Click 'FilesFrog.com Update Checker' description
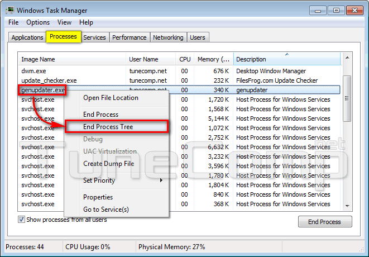 [277, 80]
